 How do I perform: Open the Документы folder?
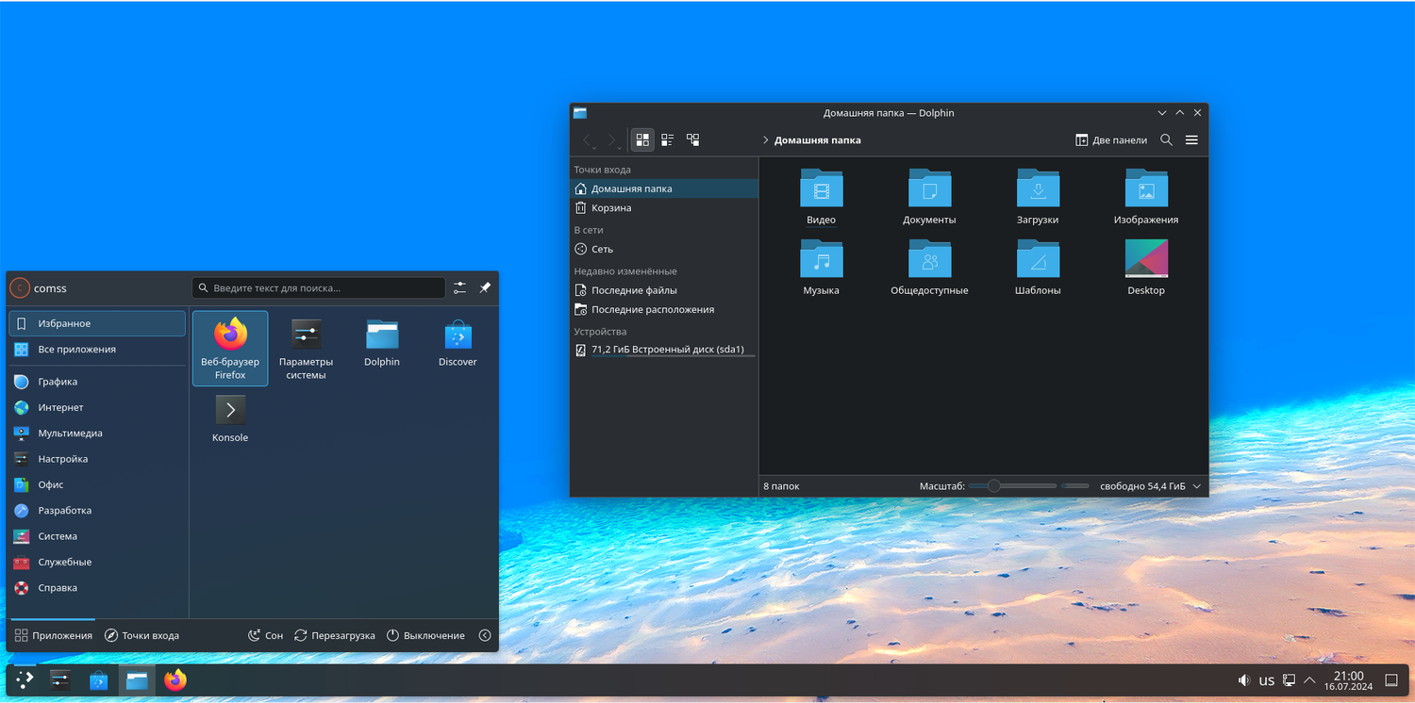(929, 196)
